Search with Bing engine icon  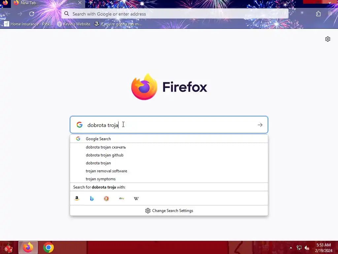tap(92, 198)
